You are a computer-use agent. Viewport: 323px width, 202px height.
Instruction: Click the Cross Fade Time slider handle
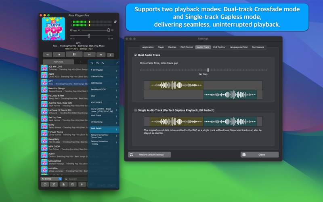pyautogui.click(x=208, y=70)
